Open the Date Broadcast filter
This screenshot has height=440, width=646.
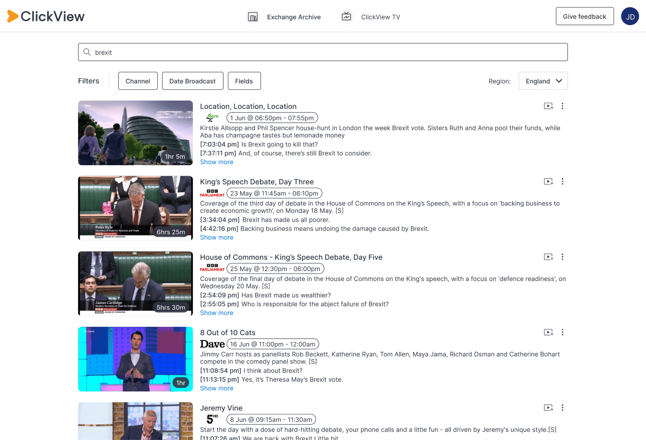pyautogui.click(x=192, y=81)
